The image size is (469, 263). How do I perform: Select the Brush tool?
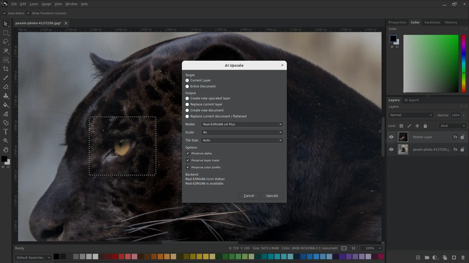tap(6, 78)
